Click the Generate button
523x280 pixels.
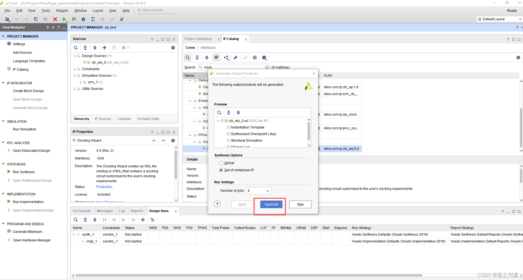tap(271, 204)
